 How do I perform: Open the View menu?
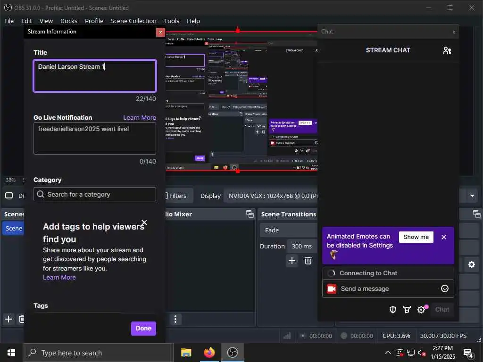point(46,21)
